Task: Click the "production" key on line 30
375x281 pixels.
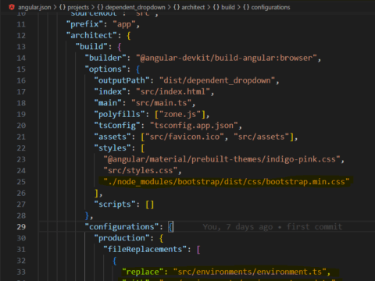Action: click(x=122, y=238)
